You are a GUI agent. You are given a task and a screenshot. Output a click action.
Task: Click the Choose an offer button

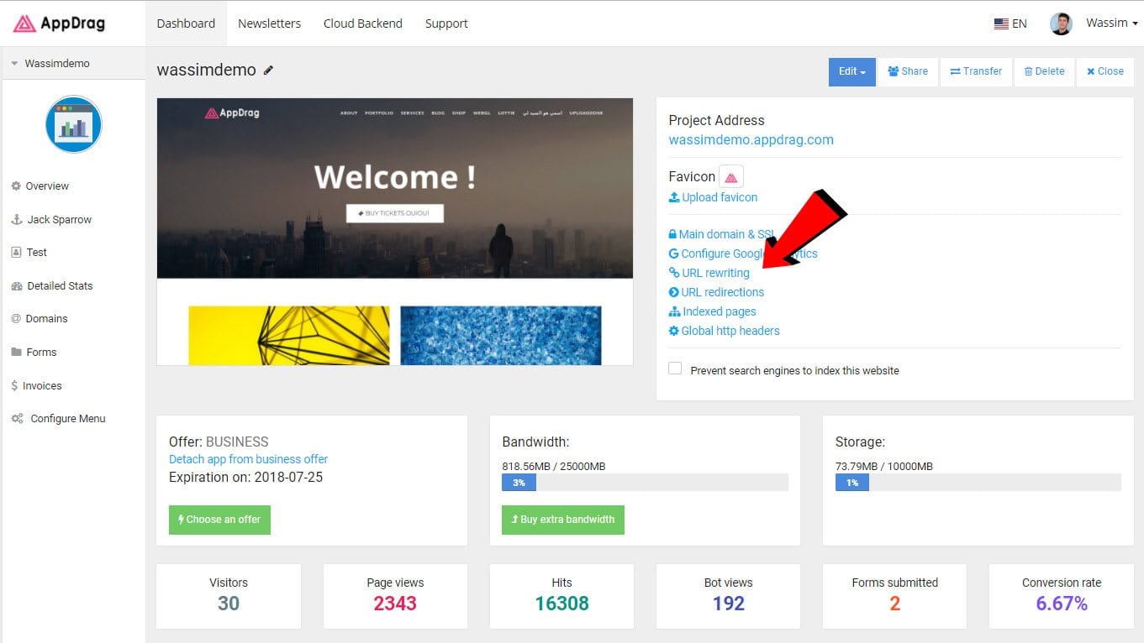click(219, 520)
